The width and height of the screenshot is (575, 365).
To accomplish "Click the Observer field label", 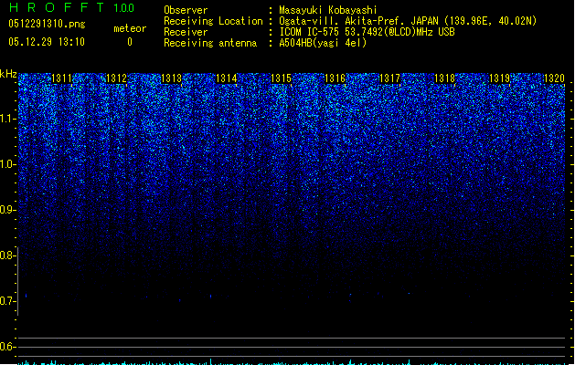I will [186, 10].
